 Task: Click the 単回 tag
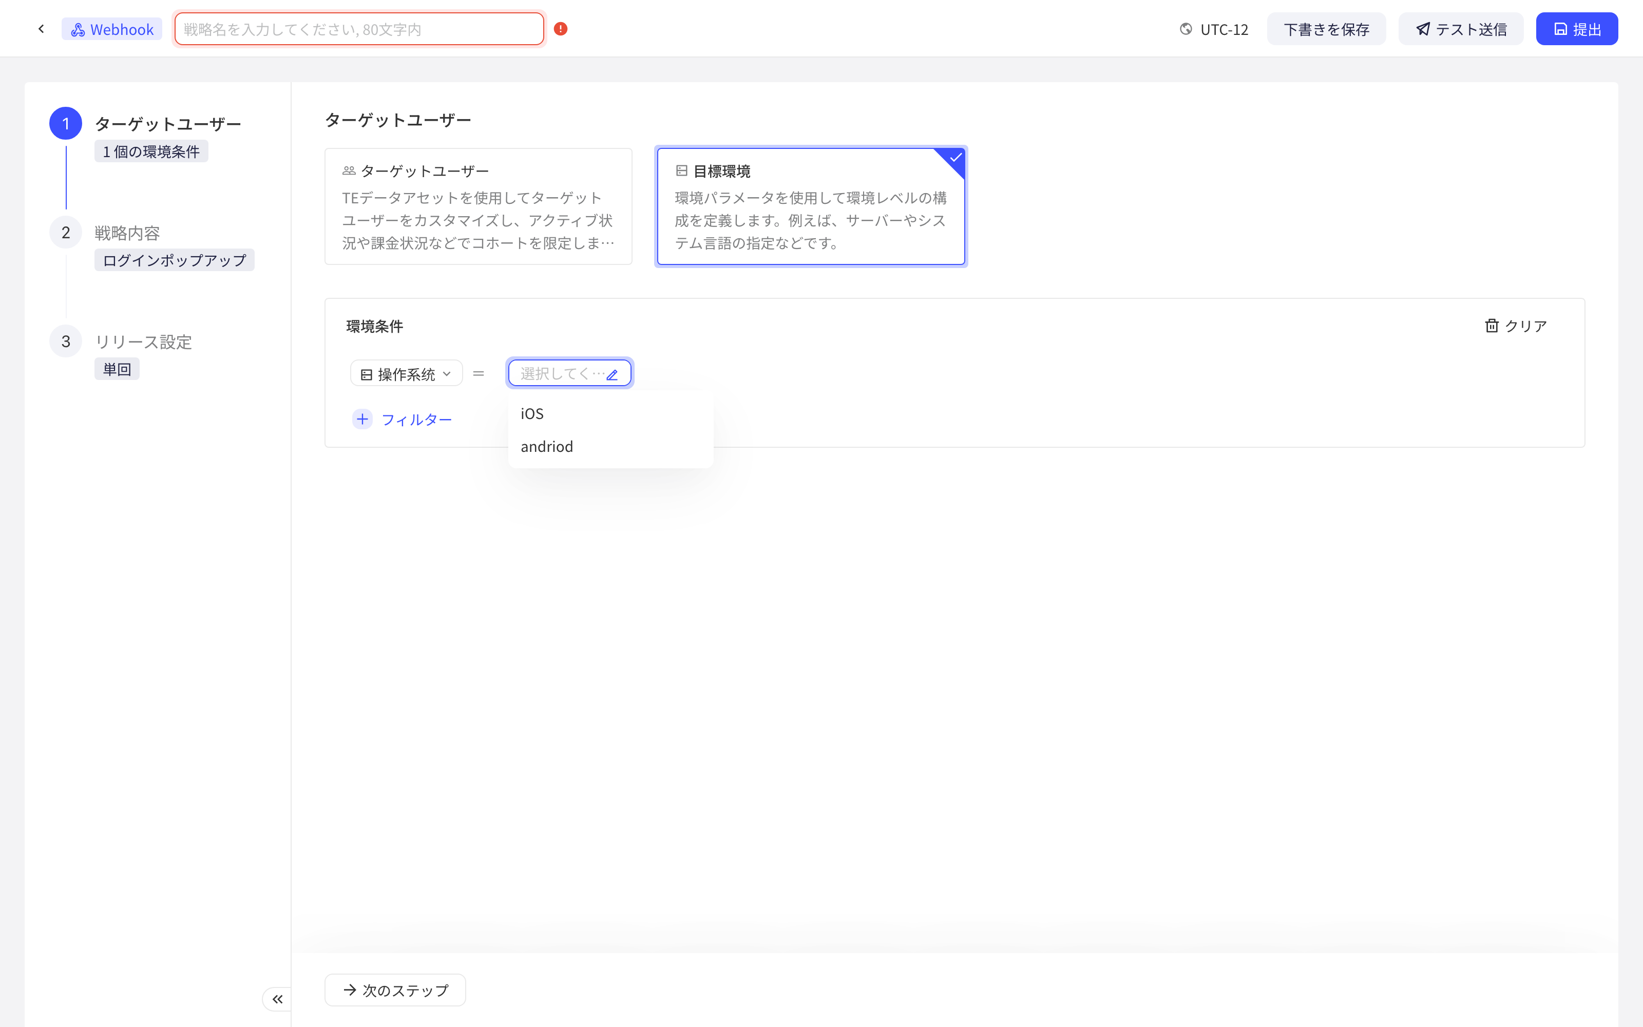tap(117, 369)
